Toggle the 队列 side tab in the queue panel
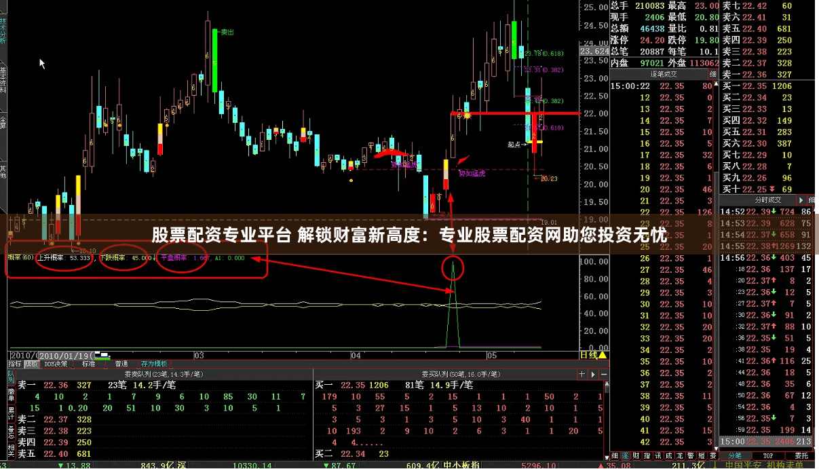The image size is (819, 469). [x=12, y=376]
